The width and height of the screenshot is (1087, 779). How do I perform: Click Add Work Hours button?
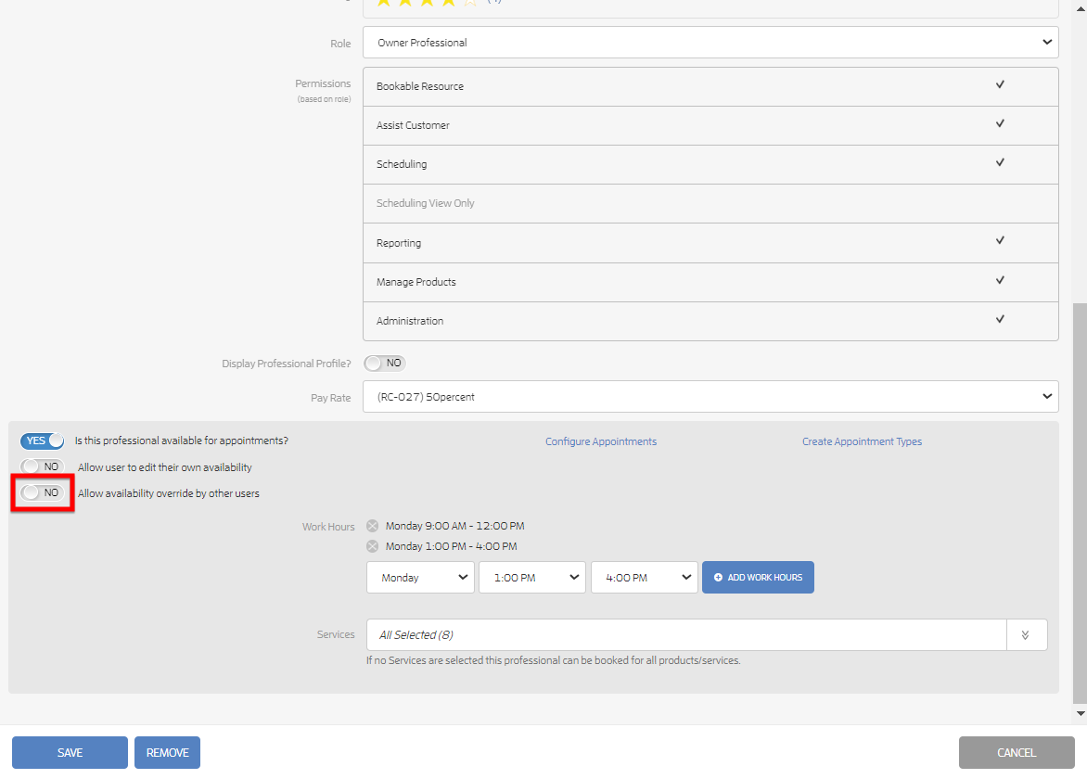pos(758,578)
